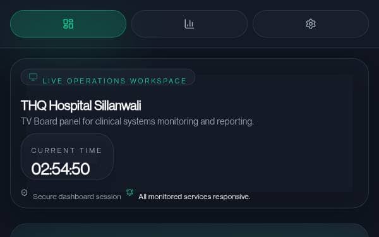Click the alert bell status icon
The width and height of the screenshot is (379, 237).
point(129,192)
